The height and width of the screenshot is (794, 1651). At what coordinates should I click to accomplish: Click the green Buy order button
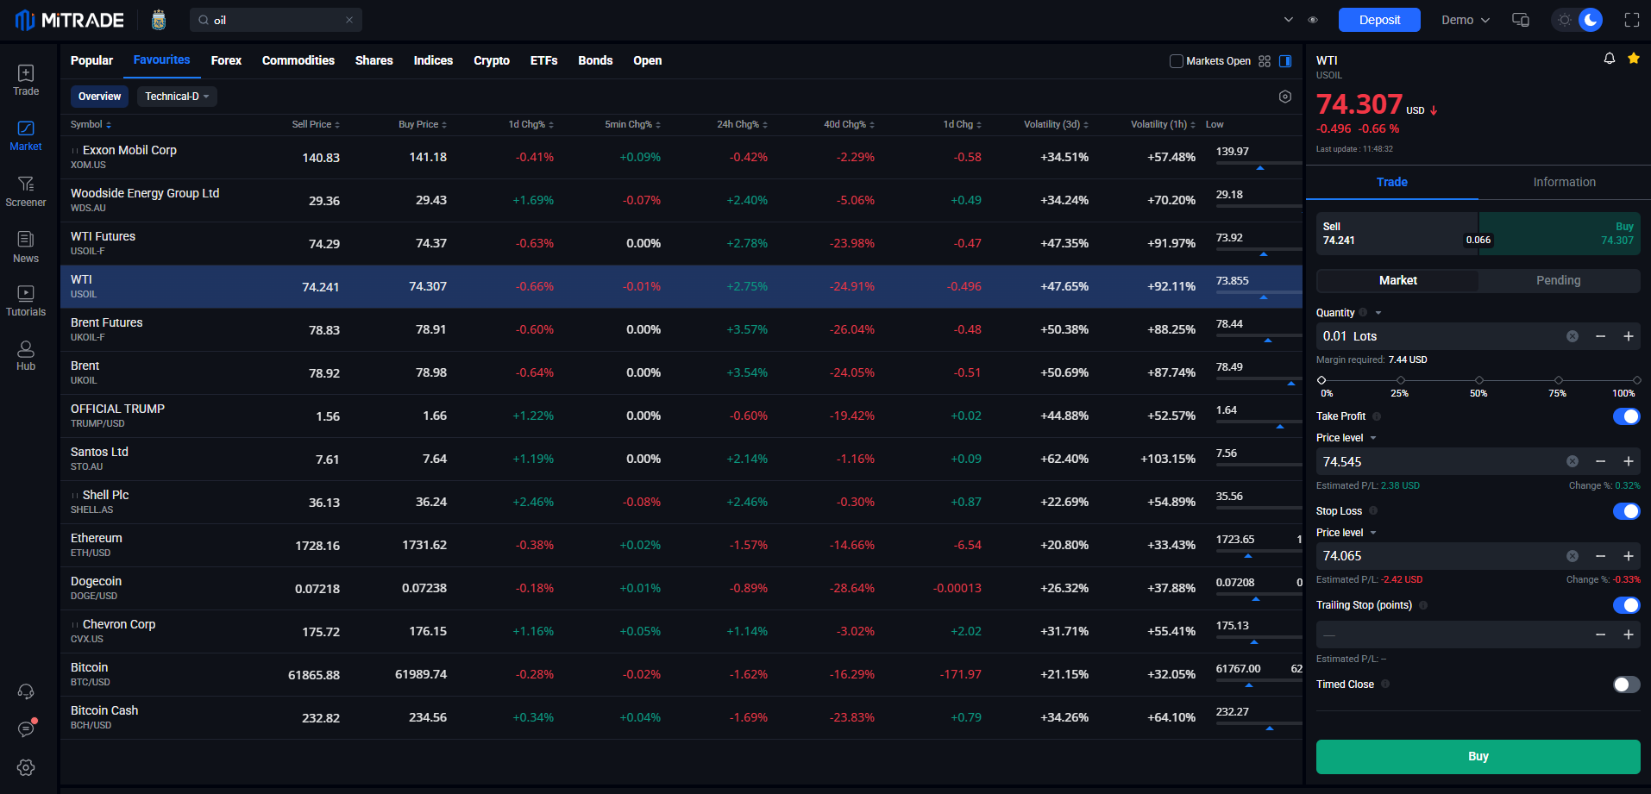(1478, 756)
